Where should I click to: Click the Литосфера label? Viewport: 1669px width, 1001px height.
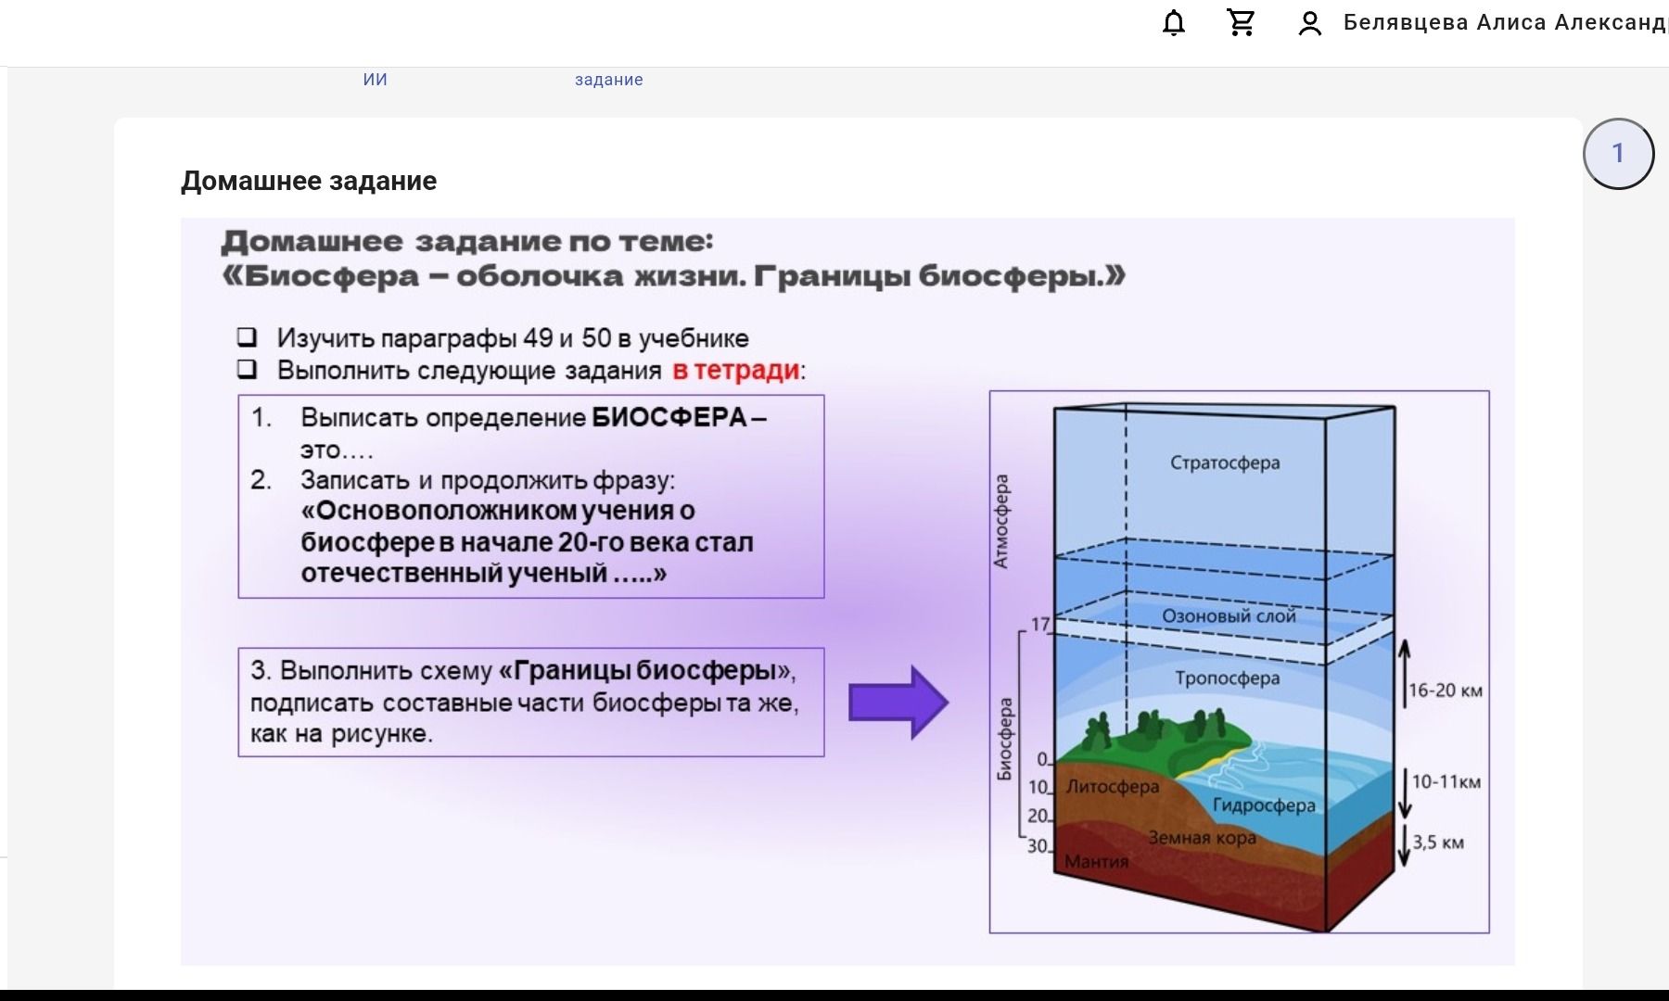tap(1112, 787)
